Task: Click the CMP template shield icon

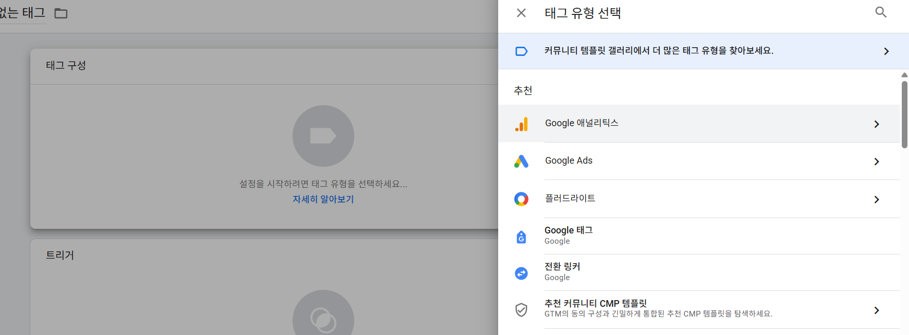Action: (521, 310)
